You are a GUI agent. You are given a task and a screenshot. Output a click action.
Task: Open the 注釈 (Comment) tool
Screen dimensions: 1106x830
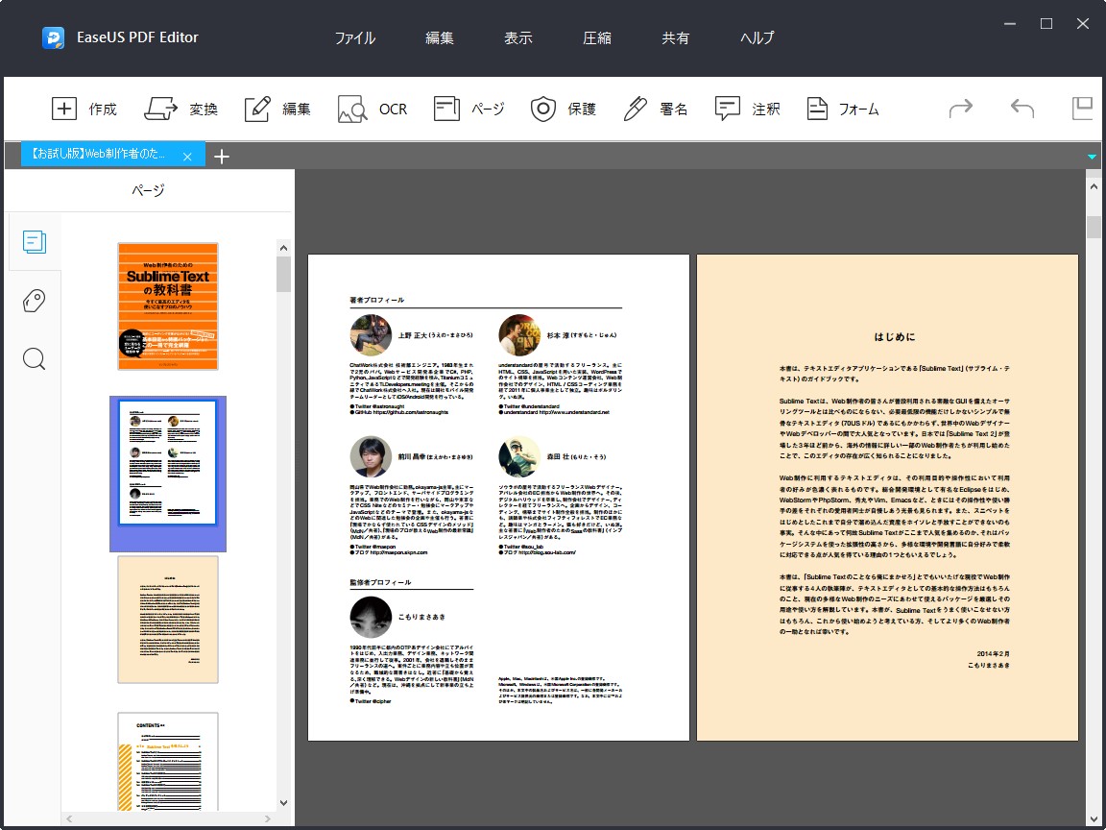click(x=747, y=109)
